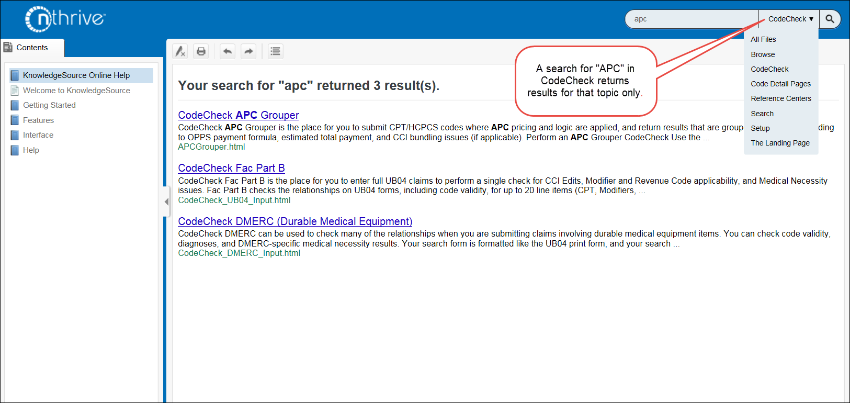Image resolution: width=850 pixels, height=403 pixels.
Task: Collapse the sidebar with the left arrow handle
Action: point(166,201)
